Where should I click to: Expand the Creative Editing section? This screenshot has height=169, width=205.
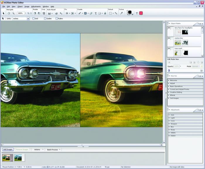point(185,92)
